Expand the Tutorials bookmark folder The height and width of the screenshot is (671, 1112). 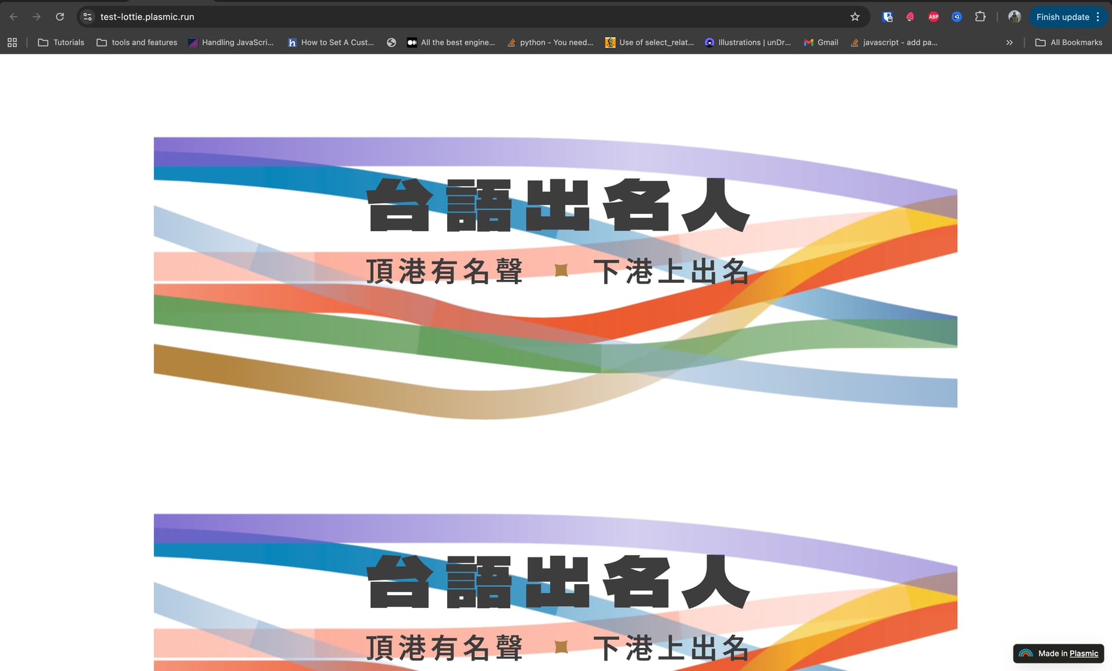tap(61, 42)
